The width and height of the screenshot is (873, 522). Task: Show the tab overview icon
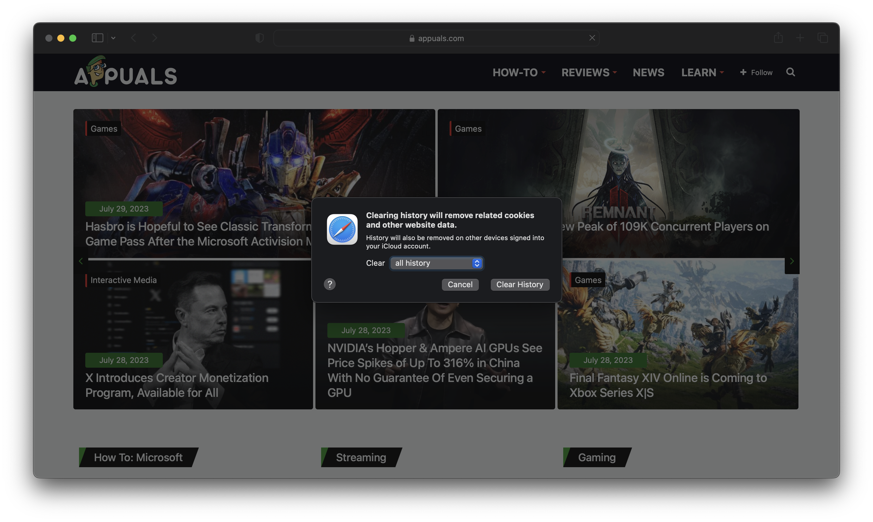[823, 38]
